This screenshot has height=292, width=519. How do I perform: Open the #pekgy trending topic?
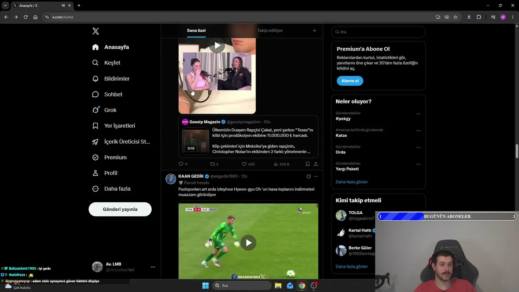pyautogui.click(x=343, y=119)
